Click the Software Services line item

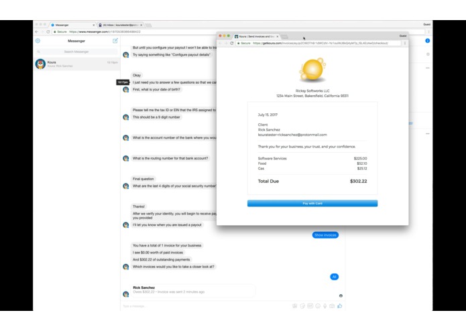(312, 159)
